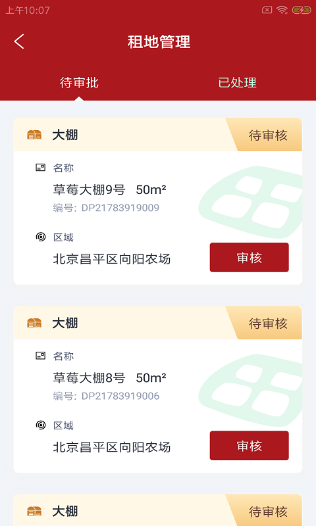Click 审核 button for 草莓大棚8号
The height and width of the screenshot is (526, 316).
pos(249,446)
